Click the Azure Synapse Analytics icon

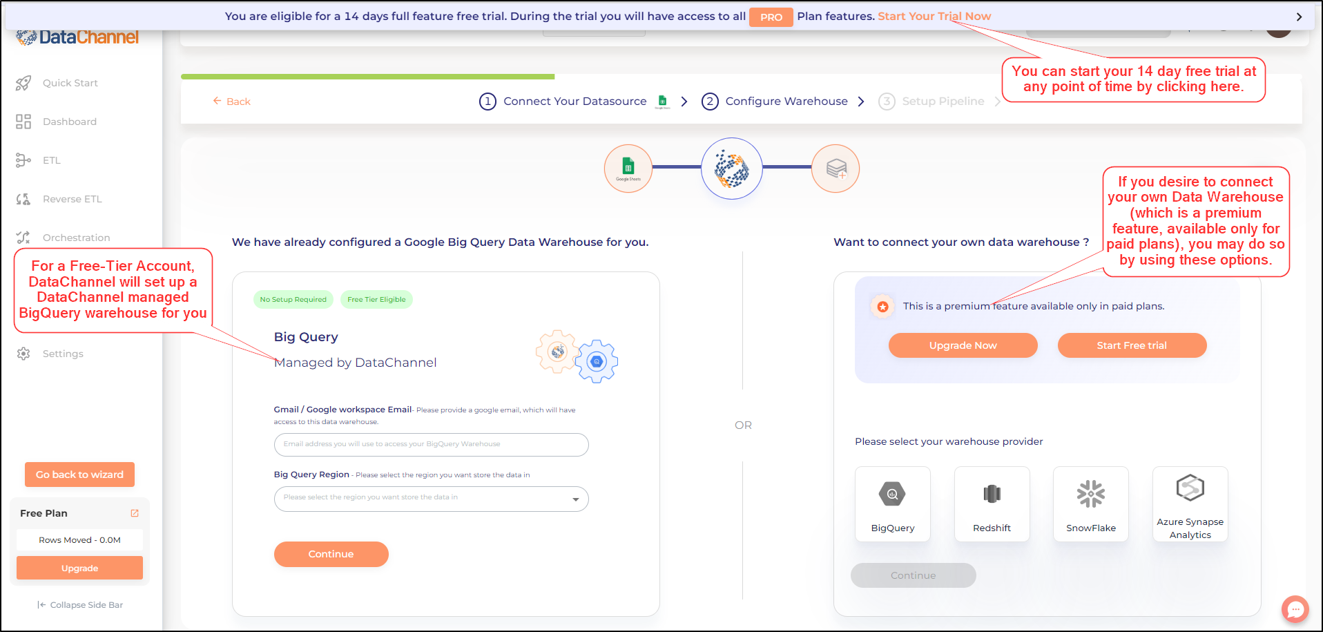(x=1190, y=488)
